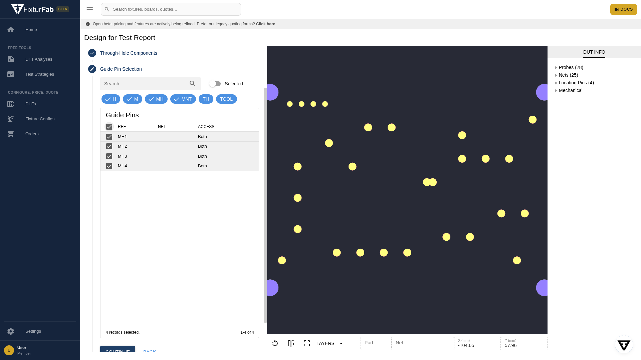Click the BACK button
This screenshot has width=641, height=360.
[150, 351]
